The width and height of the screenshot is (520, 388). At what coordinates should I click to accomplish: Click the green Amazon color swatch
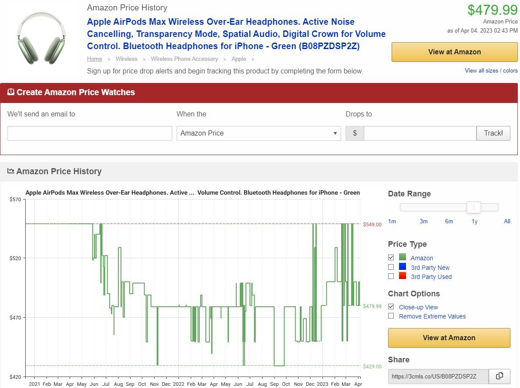(x=403, y=257)
